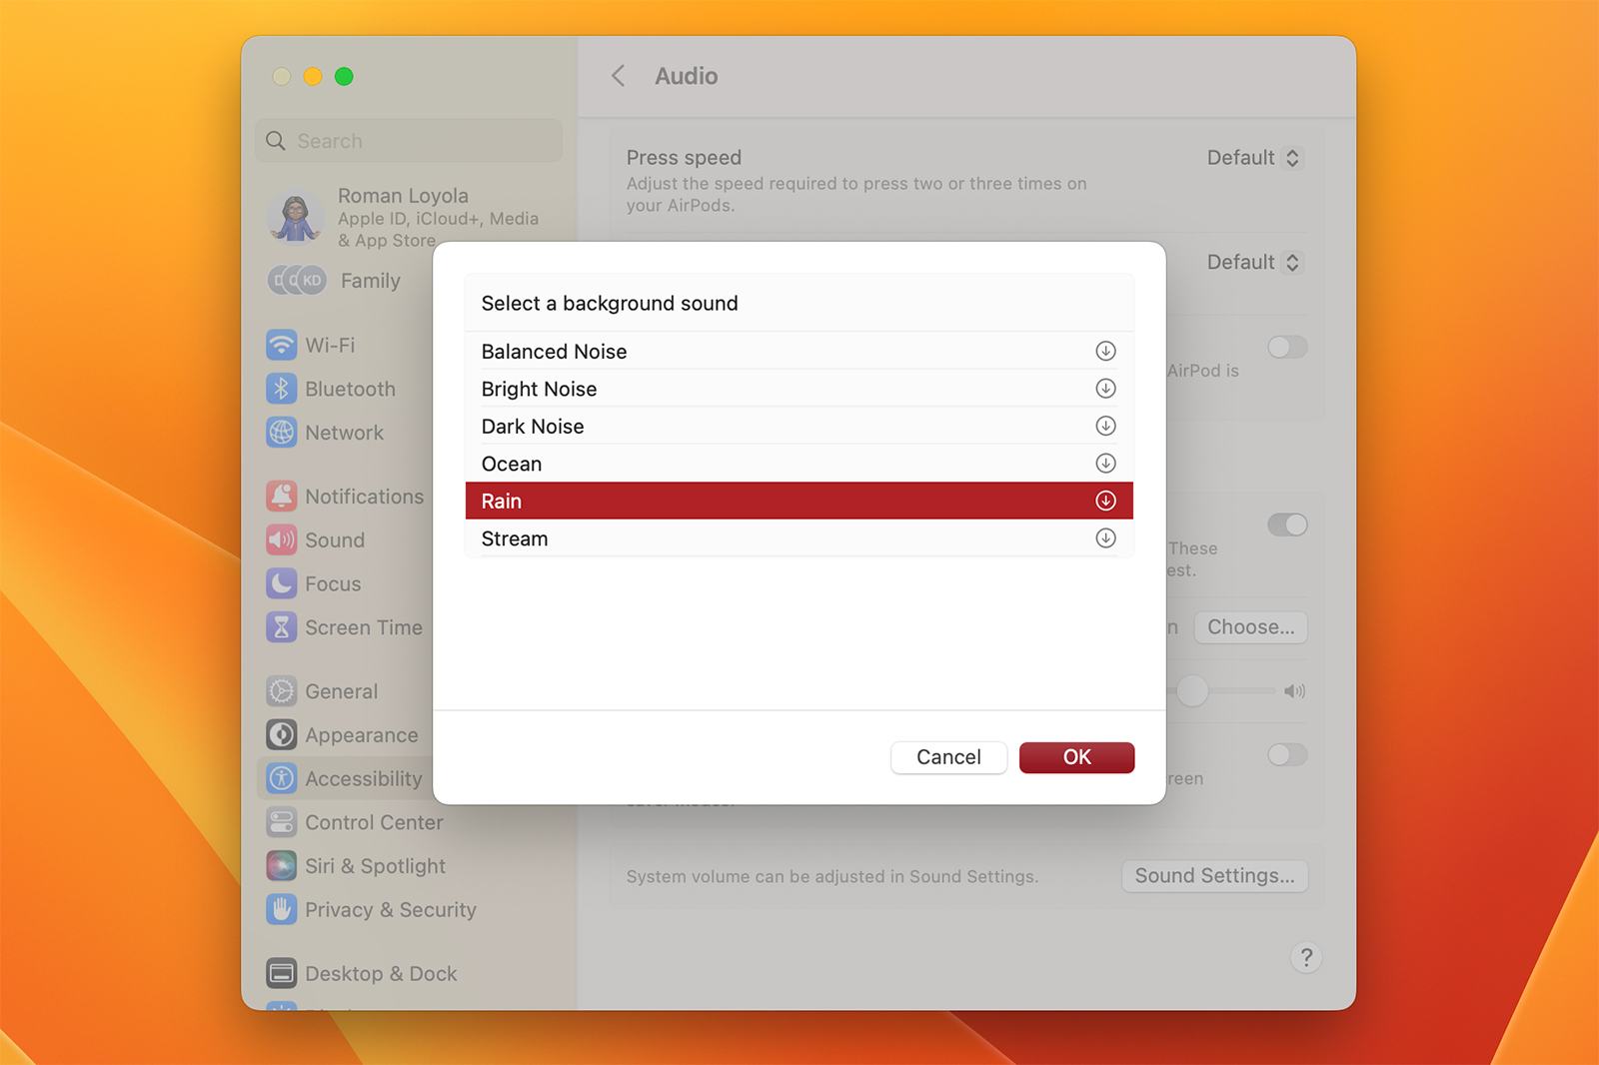The image size is (1599, 1065).
Task: Select the highlighted Rain row
Action: pos(799,501)
